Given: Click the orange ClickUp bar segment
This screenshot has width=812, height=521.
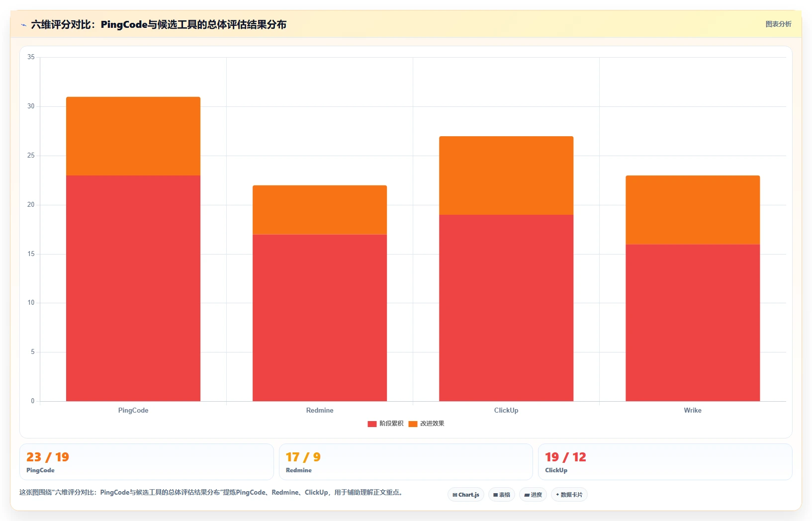Looking at the screenshot, I should click(x=506, y=175).
